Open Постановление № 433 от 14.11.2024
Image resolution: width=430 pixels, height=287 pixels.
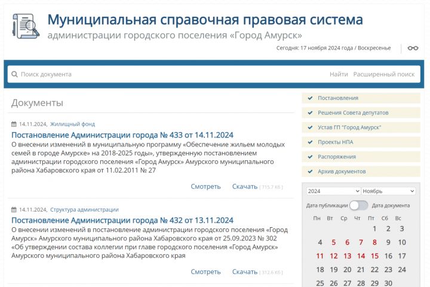(x=122, y=135)
